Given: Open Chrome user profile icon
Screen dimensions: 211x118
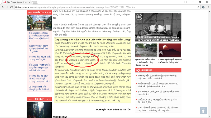Looking at the screenshot, I should [185, 2].
